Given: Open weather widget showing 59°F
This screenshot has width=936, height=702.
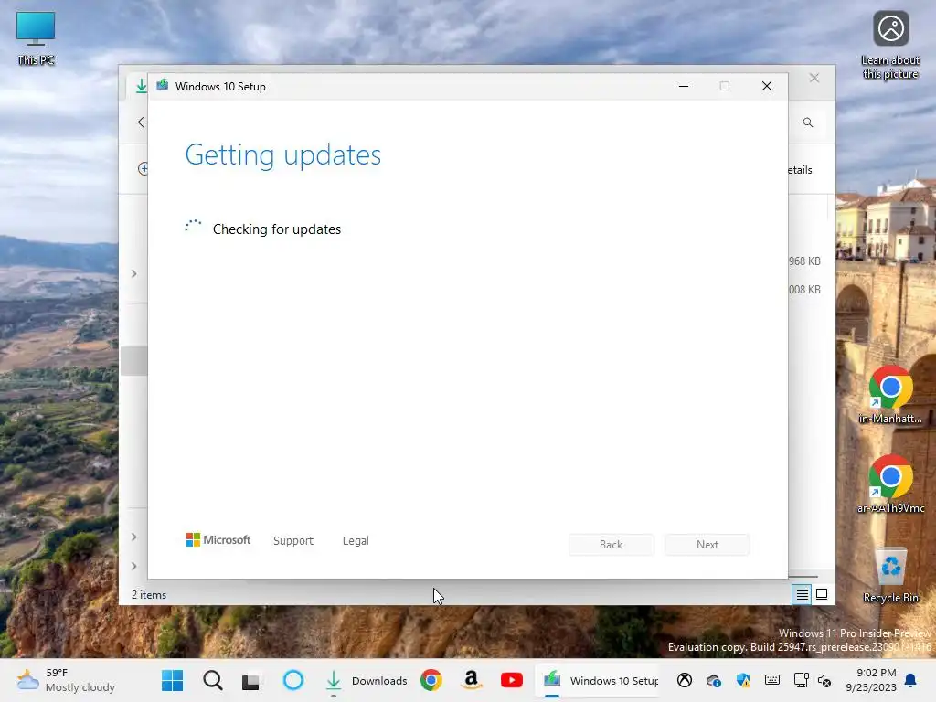Looking at the screenshot, I should coord(66,680).
